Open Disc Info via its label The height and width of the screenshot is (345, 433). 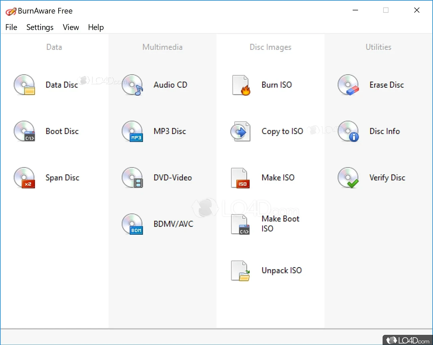click(385, 131)
